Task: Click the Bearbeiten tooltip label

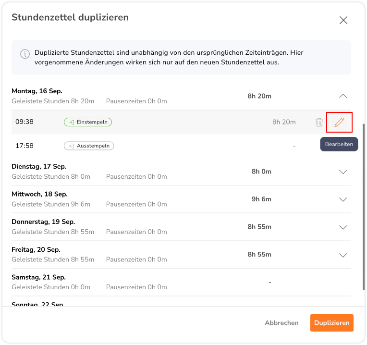Action: (x=339, y=144)
